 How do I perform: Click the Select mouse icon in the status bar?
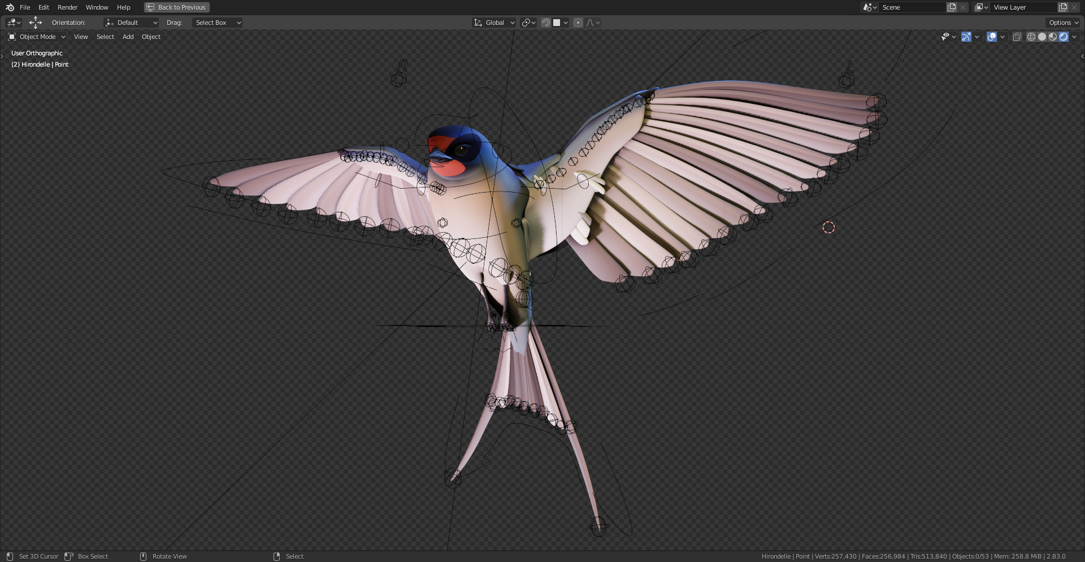click(276, 556)
